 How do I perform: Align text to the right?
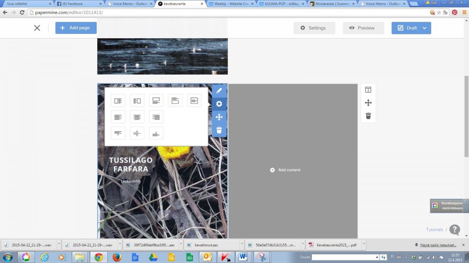(x=156, y=117)
